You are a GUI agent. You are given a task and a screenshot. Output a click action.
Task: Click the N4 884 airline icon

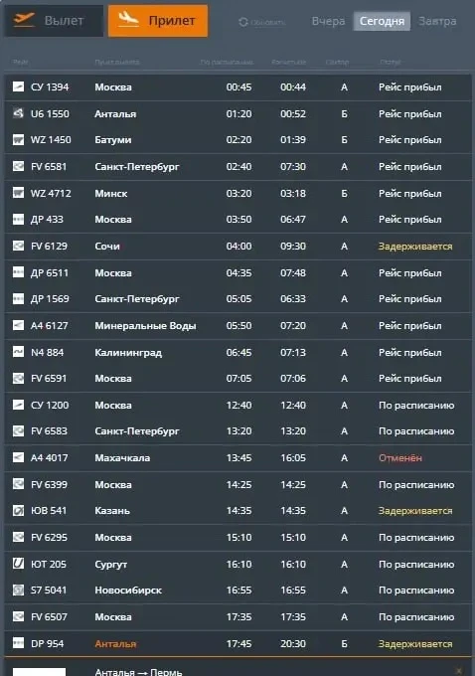coord(18,352)
